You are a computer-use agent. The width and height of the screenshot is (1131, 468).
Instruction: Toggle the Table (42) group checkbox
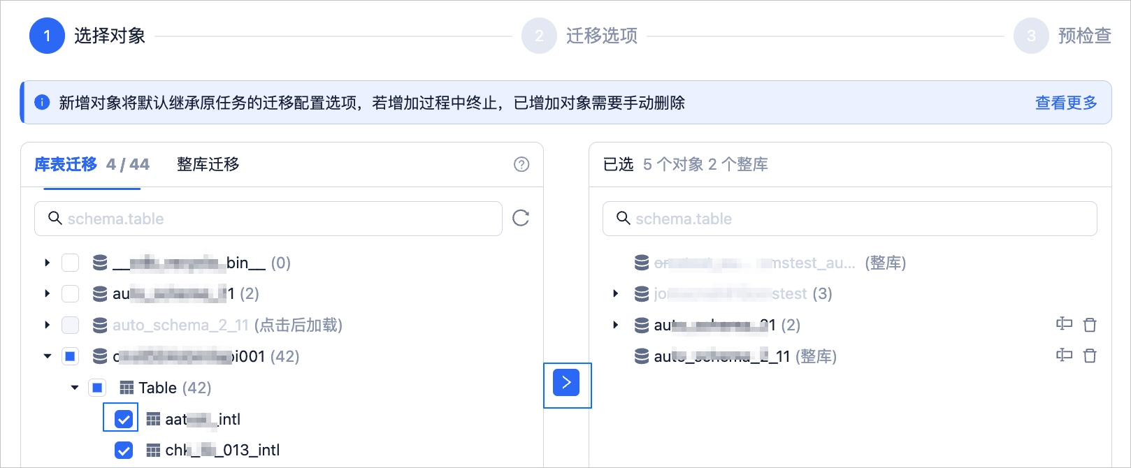(97, 388)
